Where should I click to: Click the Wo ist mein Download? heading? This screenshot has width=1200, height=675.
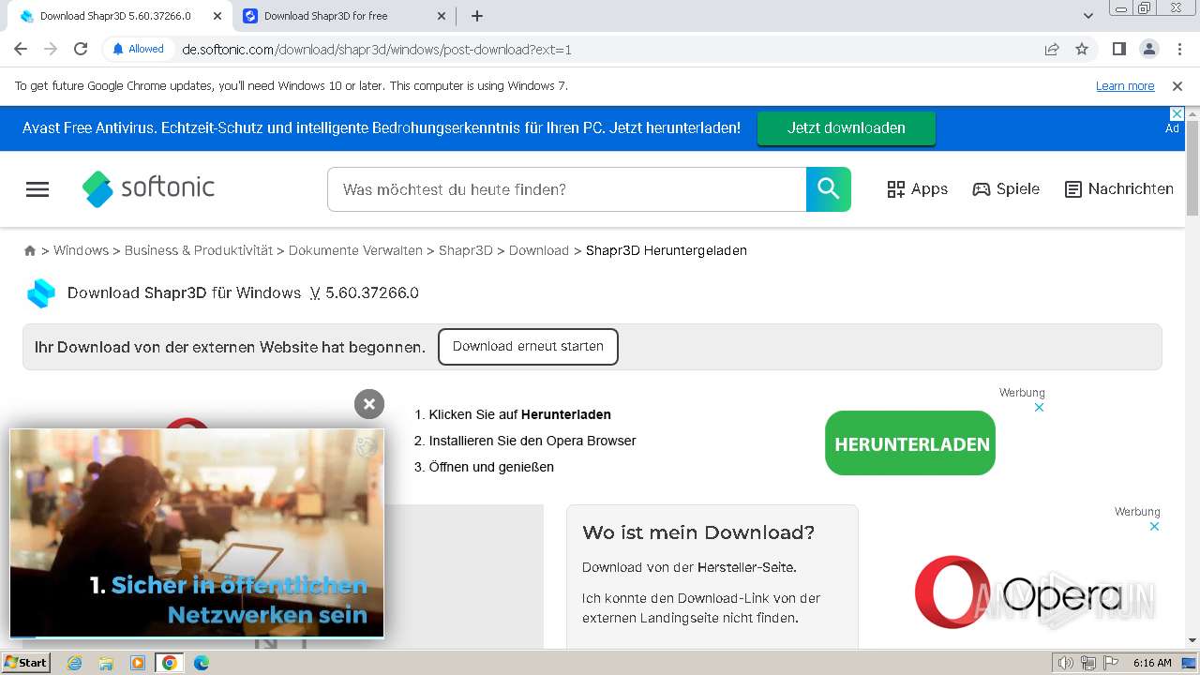click(x=698, y=532)
